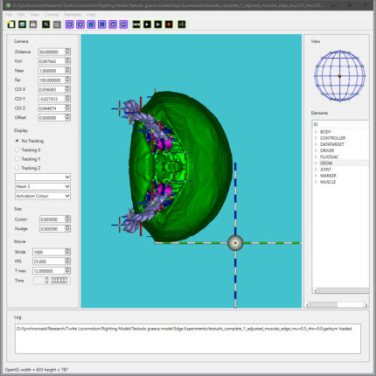
Task: Enable Tracking X option
Action: 17,150
